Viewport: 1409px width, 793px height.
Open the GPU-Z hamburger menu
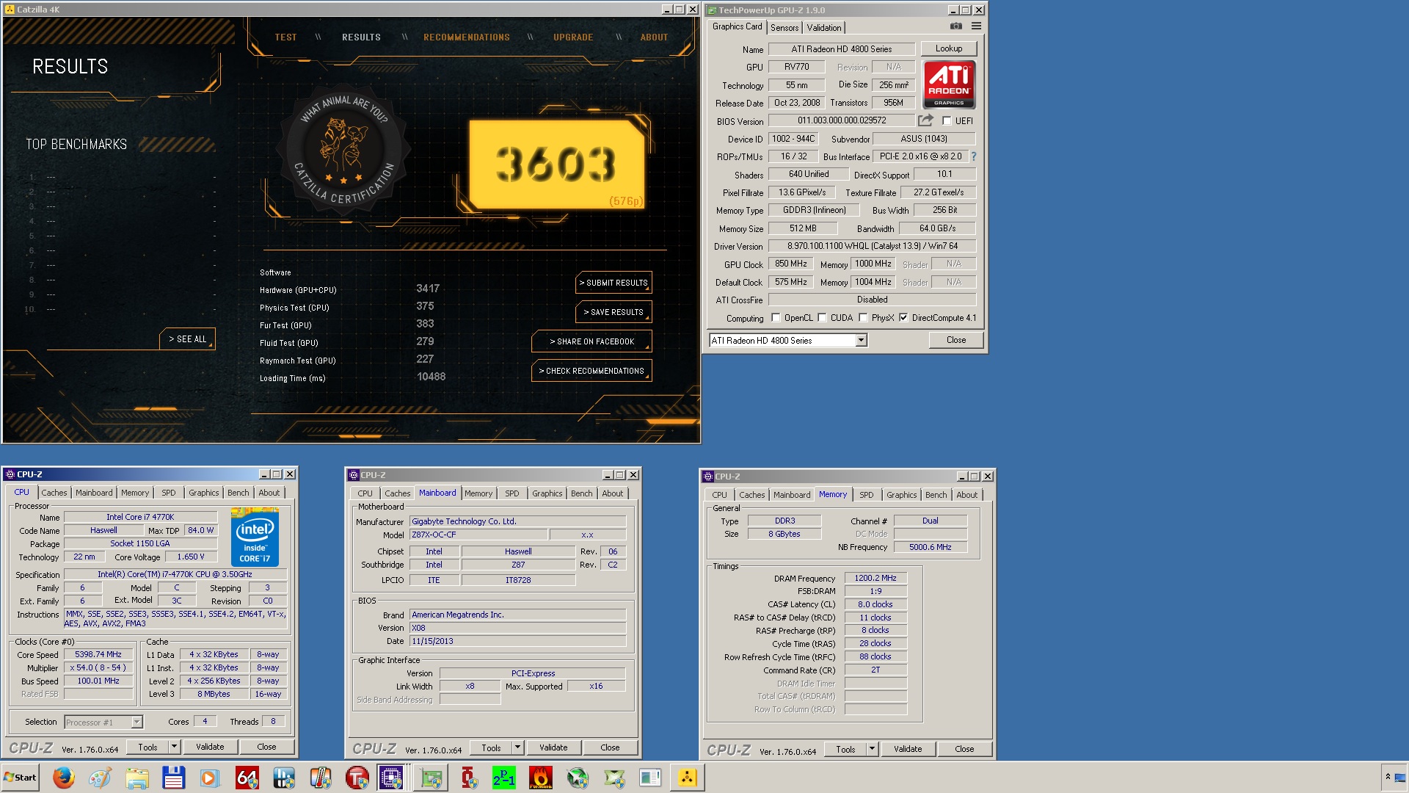[976, 26]
